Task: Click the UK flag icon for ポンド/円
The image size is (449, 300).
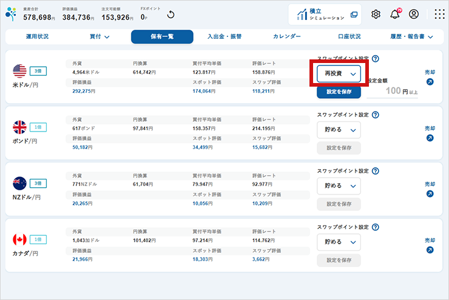Action: 19,127
